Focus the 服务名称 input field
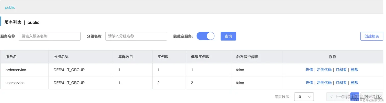Screen dimensions: 386x103 pyautogui.click(x=50, y=36)
